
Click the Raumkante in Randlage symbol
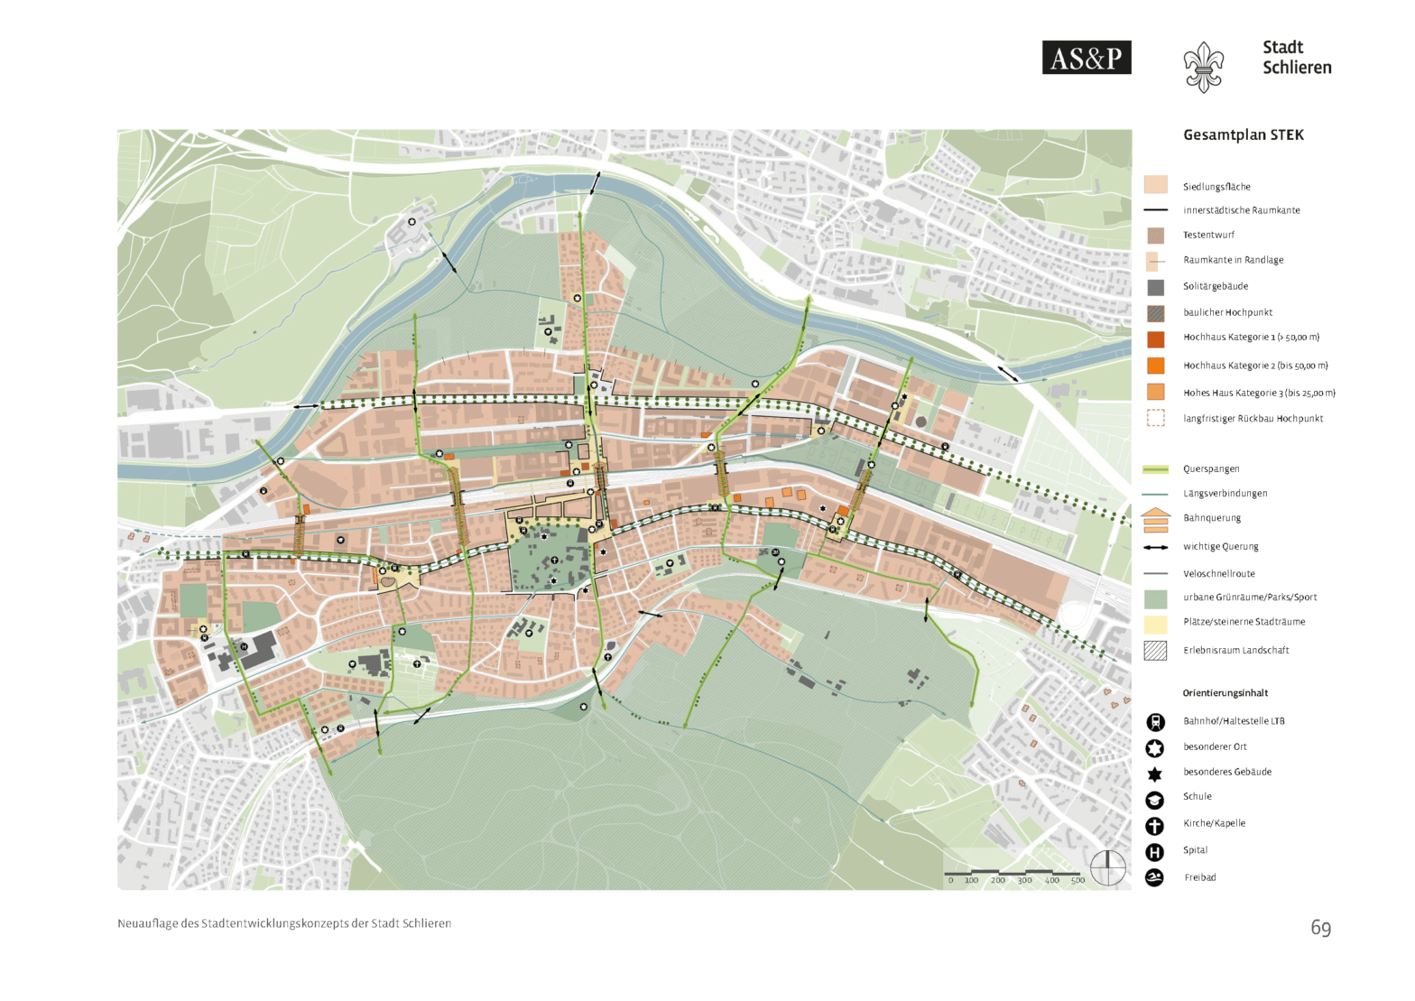(x=1154, y=262)
